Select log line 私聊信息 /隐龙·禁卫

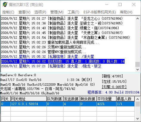pyautogui.click(x=51, y=66)
